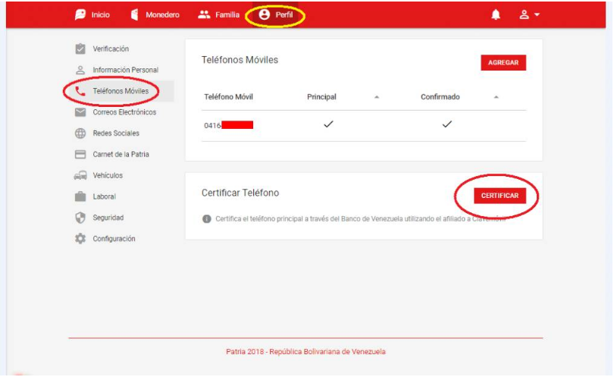Sort by the Principal column arrow
The width and height of the screenshot is (614, 380).
(x=377, y=98)
